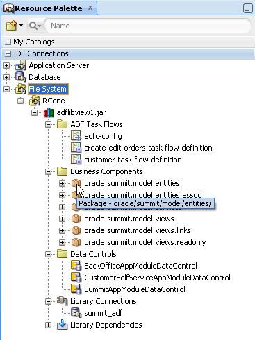Expand the Database node
This screenshot has width=255, height=340.
click(x=7, y=77)
